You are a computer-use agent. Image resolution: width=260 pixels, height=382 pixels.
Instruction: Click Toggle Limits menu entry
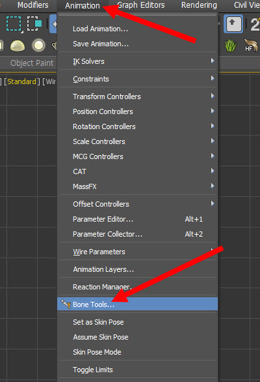138,370
